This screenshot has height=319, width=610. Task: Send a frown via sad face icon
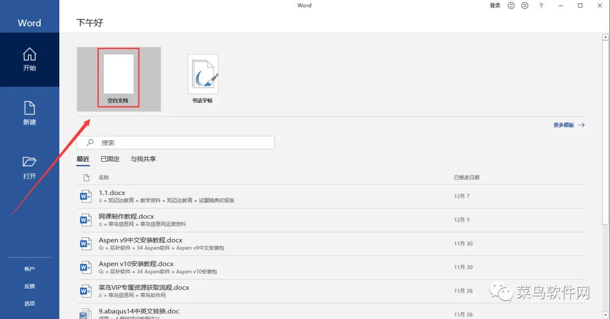525,6
